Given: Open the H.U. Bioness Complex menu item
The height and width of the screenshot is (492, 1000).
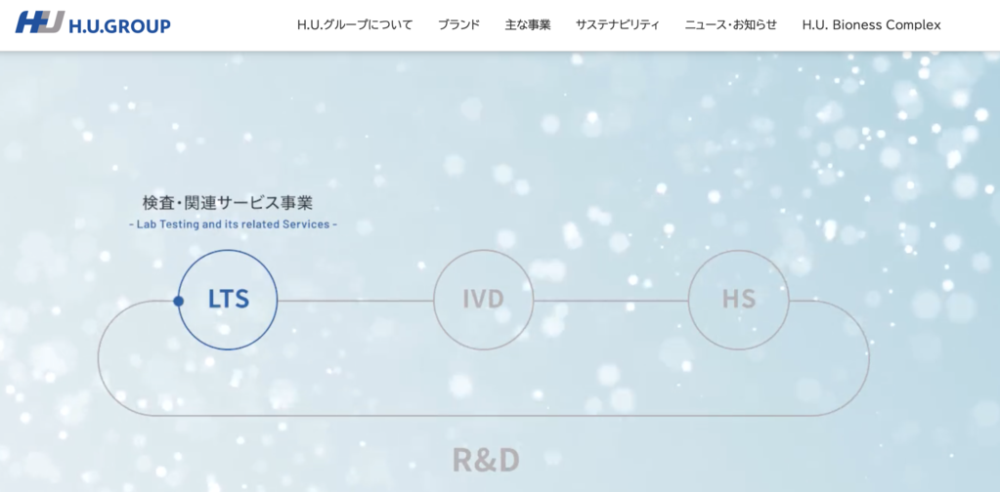Looking at the screenshot, I should pyautogui.click(x=871, y=25).
